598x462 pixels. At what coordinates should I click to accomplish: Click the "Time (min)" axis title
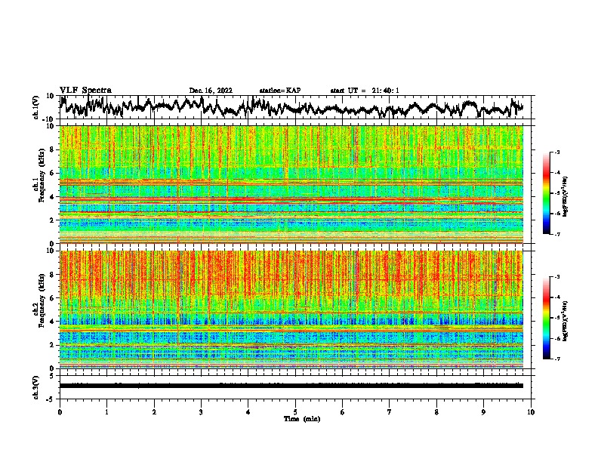coord(302,419)
